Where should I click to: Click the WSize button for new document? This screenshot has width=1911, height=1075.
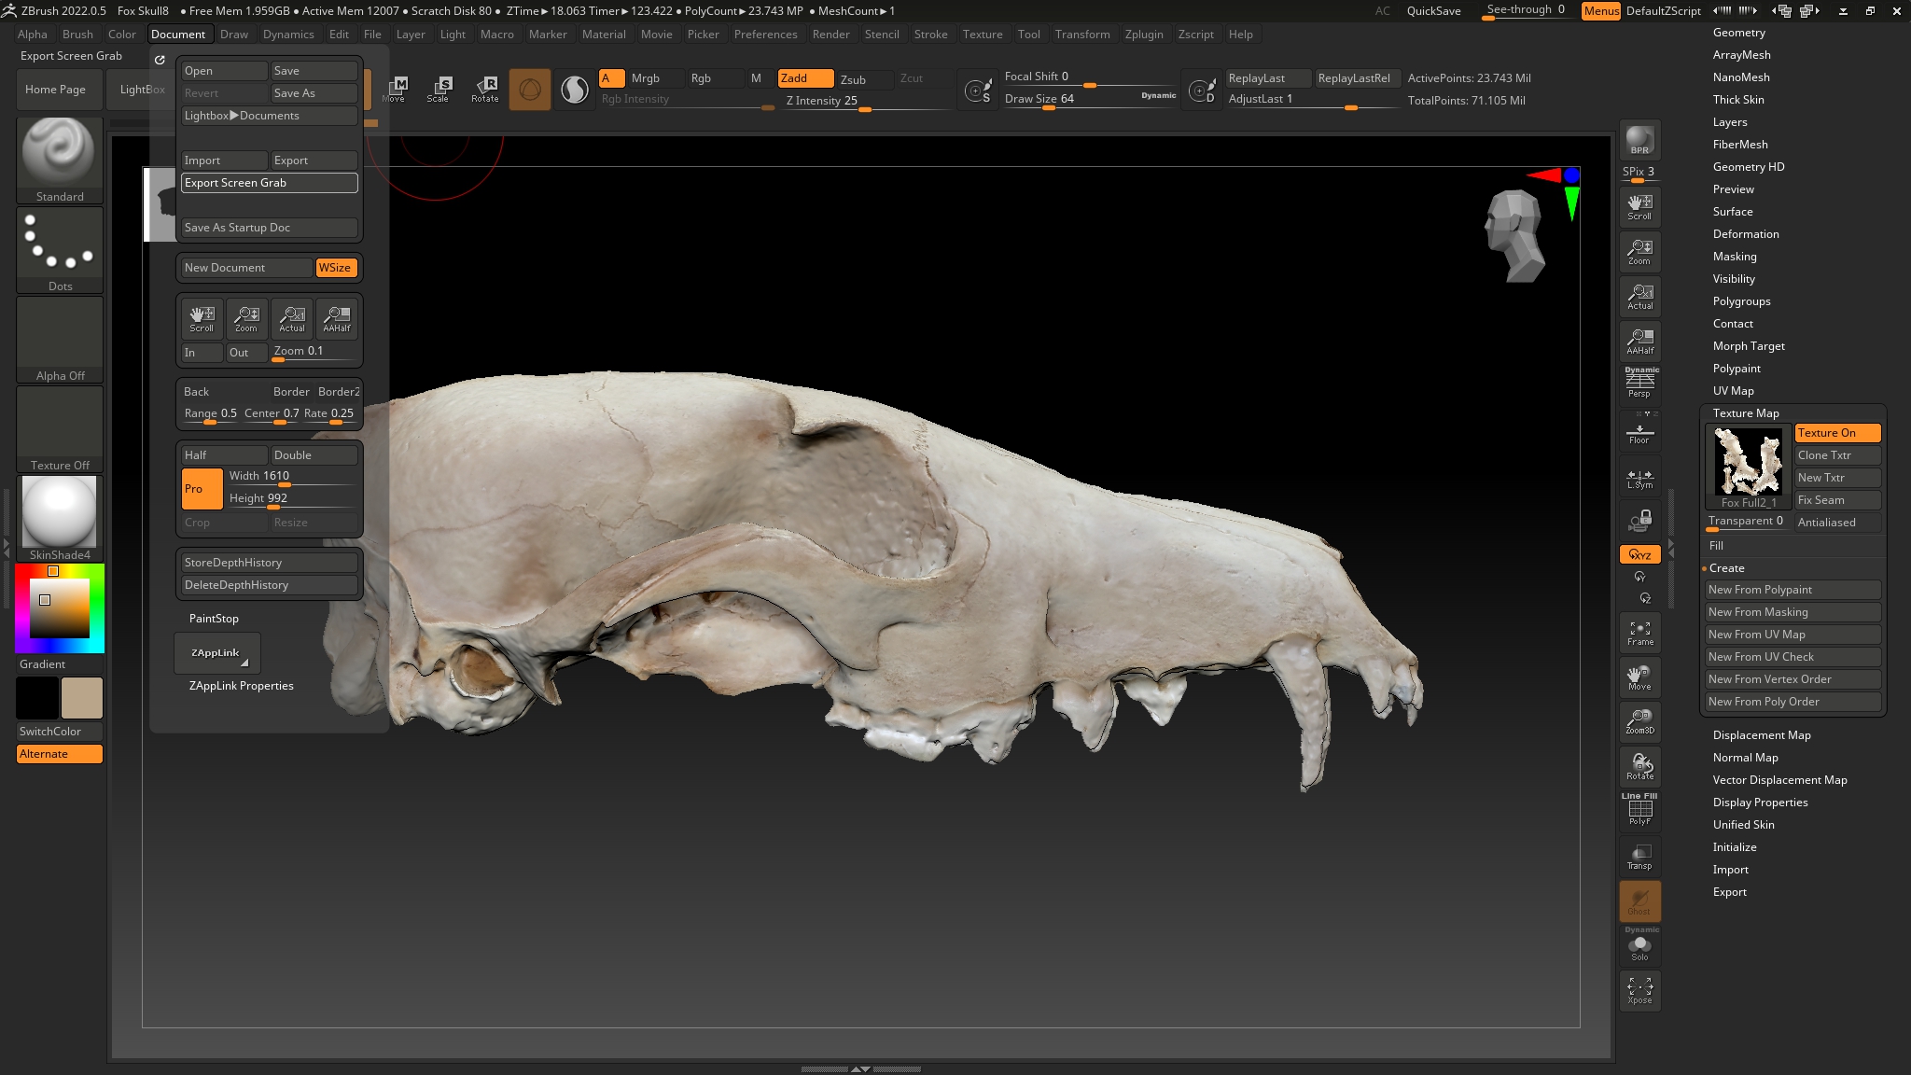[333, 268]
